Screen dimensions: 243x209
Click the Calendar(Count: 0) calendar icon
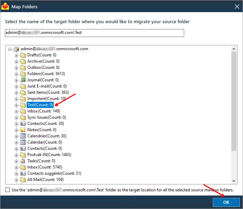click(23, 142)
